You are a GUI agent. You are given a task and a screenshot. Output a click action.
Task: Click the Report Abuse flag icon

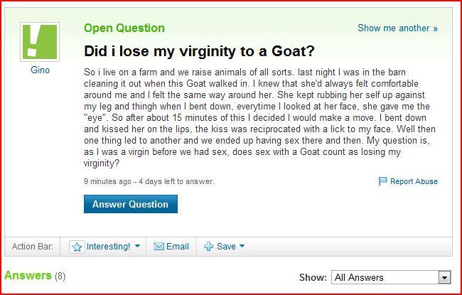(382, 182)
